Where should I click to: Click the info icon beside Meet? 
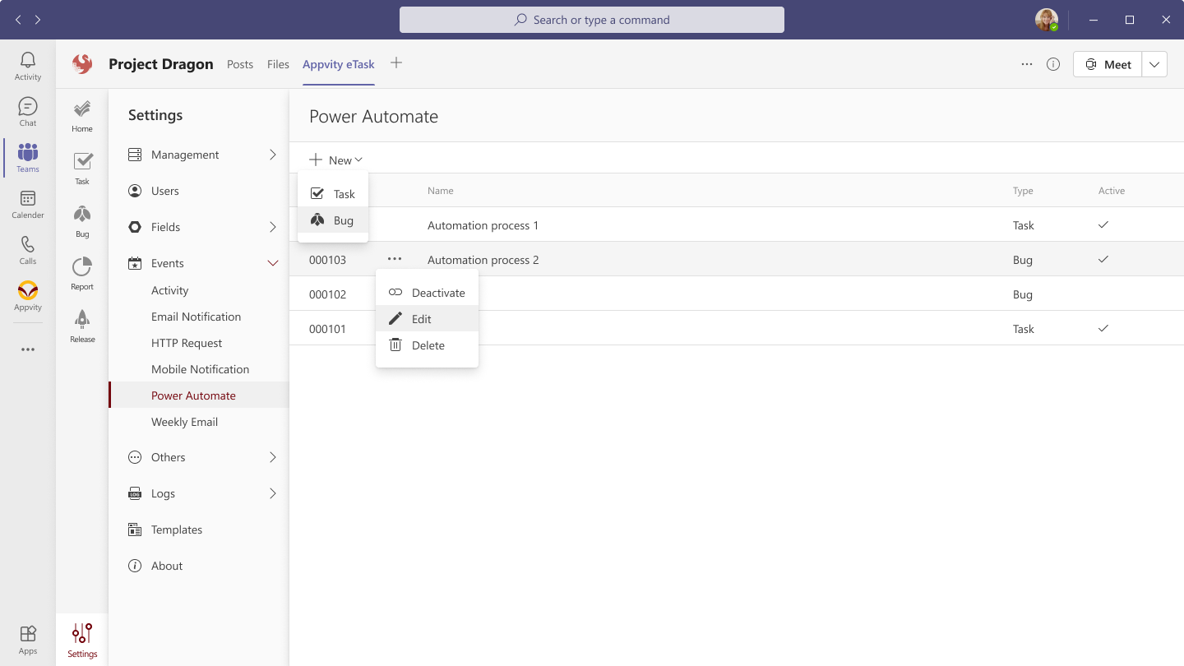click(1053, 64)
